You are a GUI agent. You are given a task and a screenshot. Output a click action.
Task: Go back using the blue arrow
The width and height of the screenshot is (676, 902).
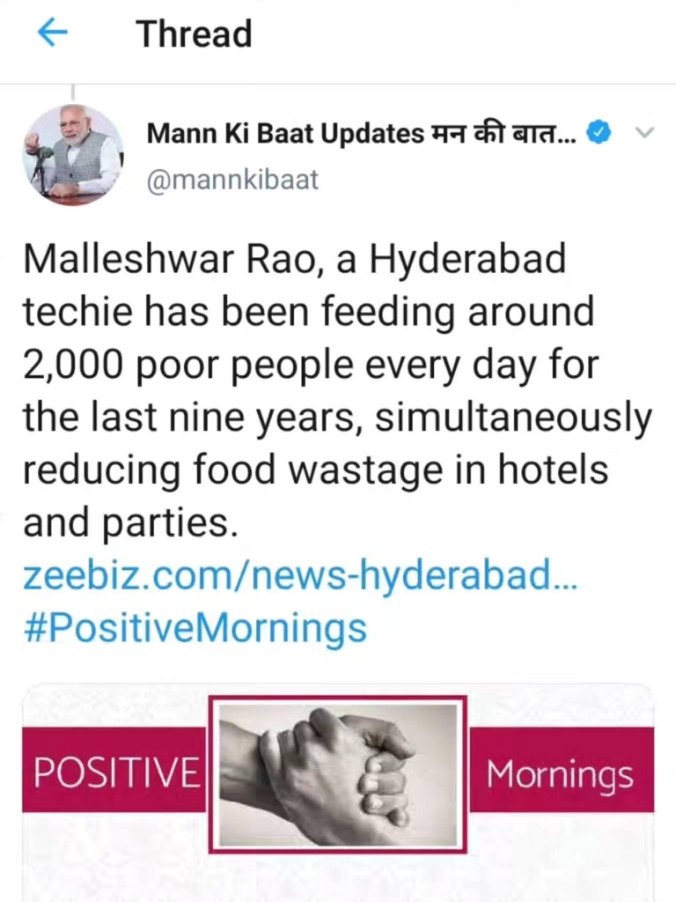[x=52, y=33]
